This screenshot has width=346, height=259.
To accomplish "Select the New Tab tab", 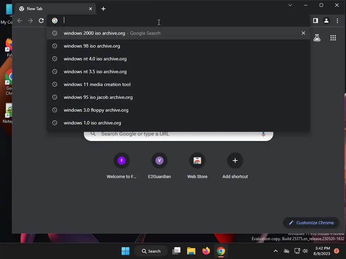I will [56, 9].
